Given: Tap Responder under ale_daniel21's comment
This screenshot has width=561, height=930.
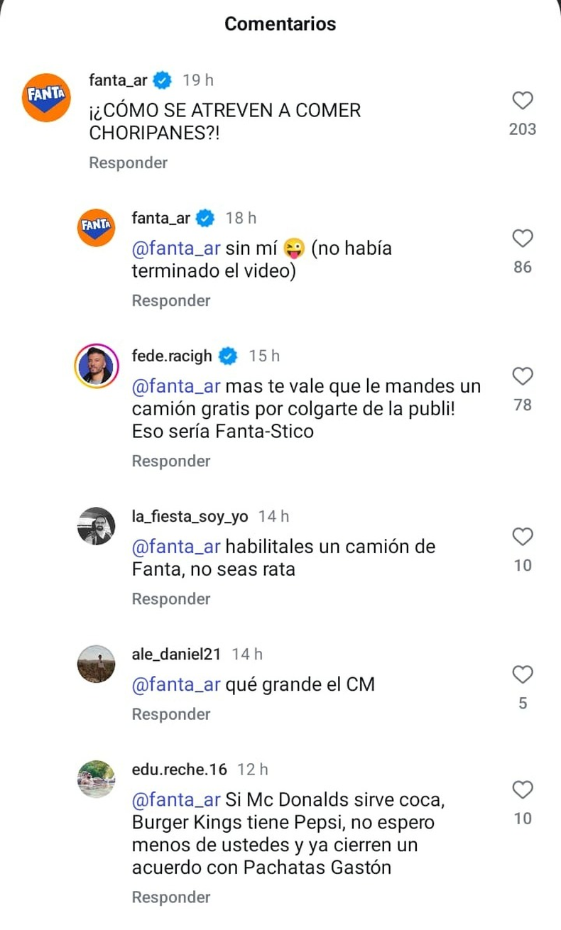Looking at the screenshot, I should 171,714.
